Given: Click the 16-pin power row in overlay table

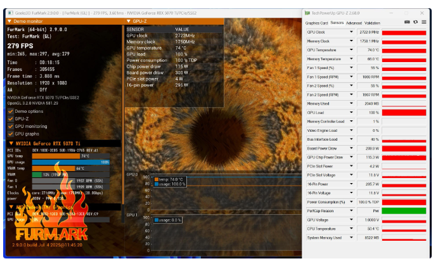Looking at the screenshot, I should click(x=174, y=85).
